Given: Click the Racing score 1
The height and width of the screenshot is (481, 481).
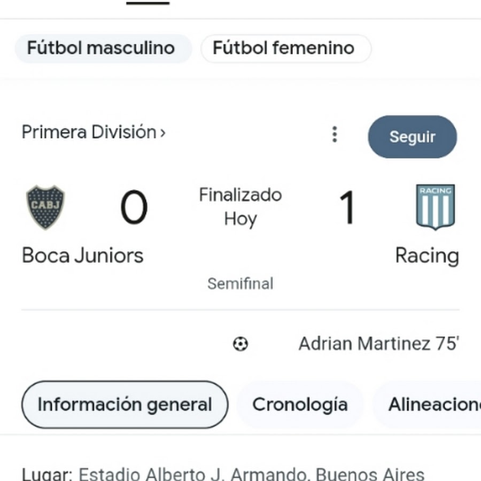Looking at the screenshot, I should 347,208.
